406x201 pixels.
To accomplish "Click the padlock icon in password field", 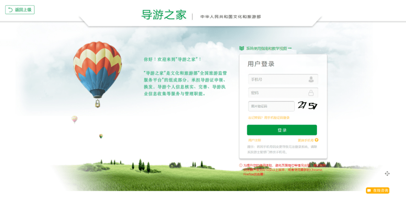I will [x=311, y=93].
